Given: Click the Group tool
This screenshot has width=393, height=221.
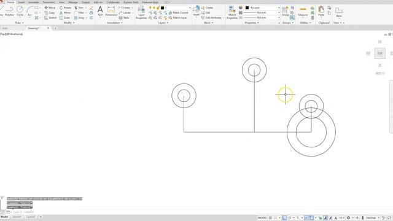Looking at the screenshot, I should (x=285, y=12).
